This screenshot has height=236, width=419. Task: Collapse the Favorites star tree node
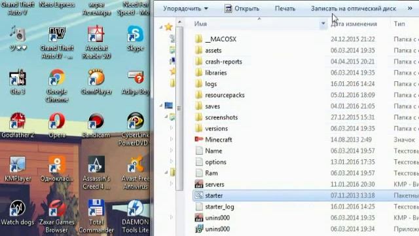pos(161,27)
